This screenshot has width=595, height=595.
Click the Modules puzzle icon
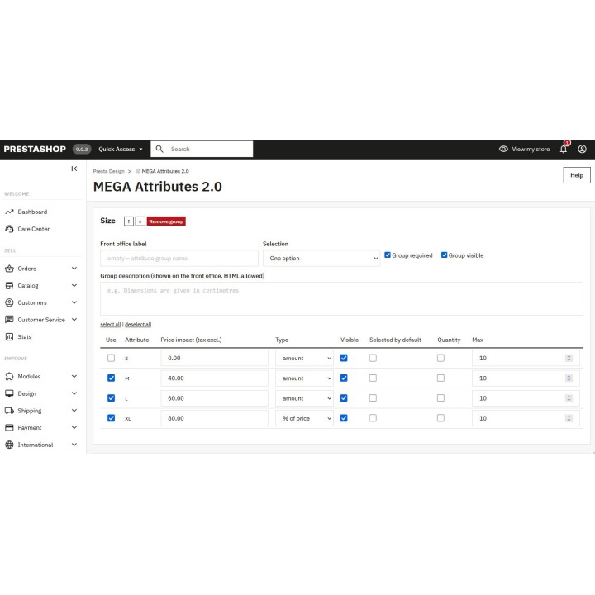(9, 377)
